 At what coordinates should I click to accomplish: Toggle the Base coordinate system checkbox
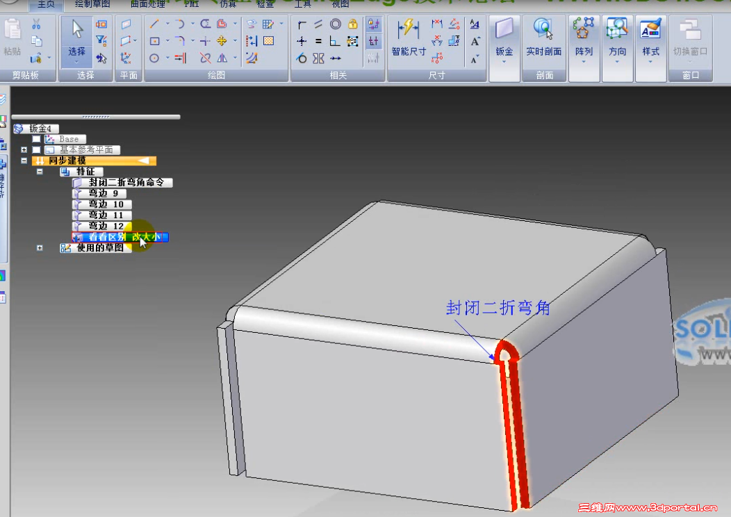coord(36,139)
